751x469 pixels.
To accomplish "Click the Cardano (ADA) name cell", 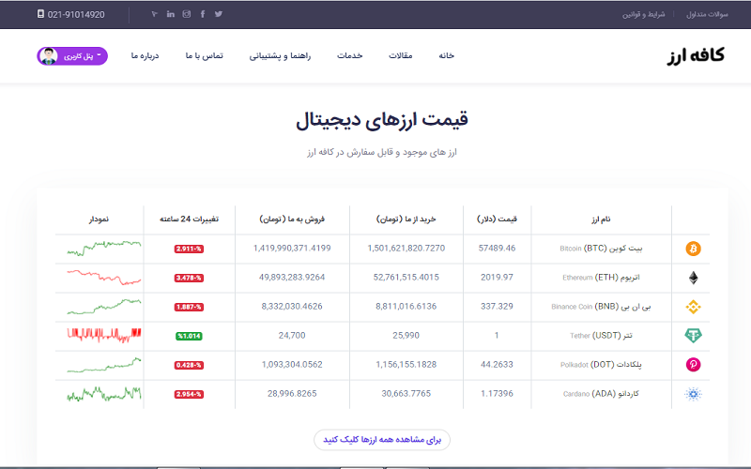I will [x=601, y=394].
